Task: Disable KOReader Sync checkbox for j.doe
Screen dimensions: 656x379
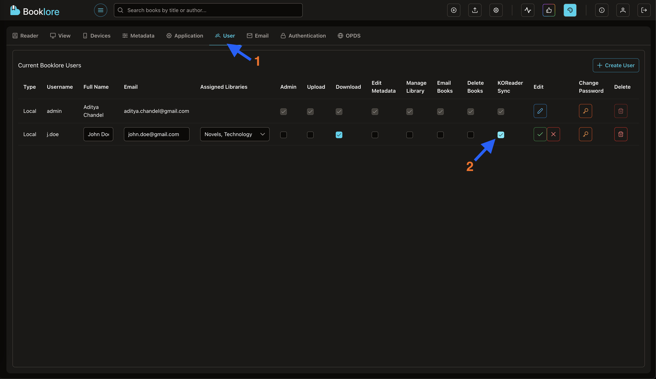Action: point(501,135)
